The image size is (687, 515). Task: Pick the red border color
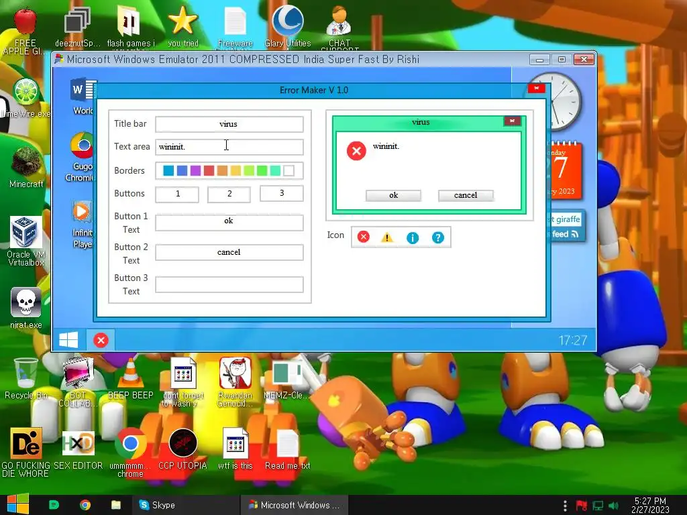pos(209,171)
